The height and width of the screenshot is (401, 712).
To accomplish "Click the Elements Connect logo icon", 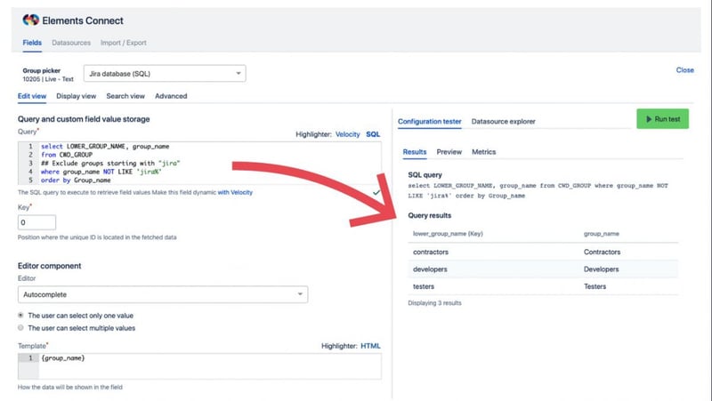I will pyautogui.click(x=31, y=20).
